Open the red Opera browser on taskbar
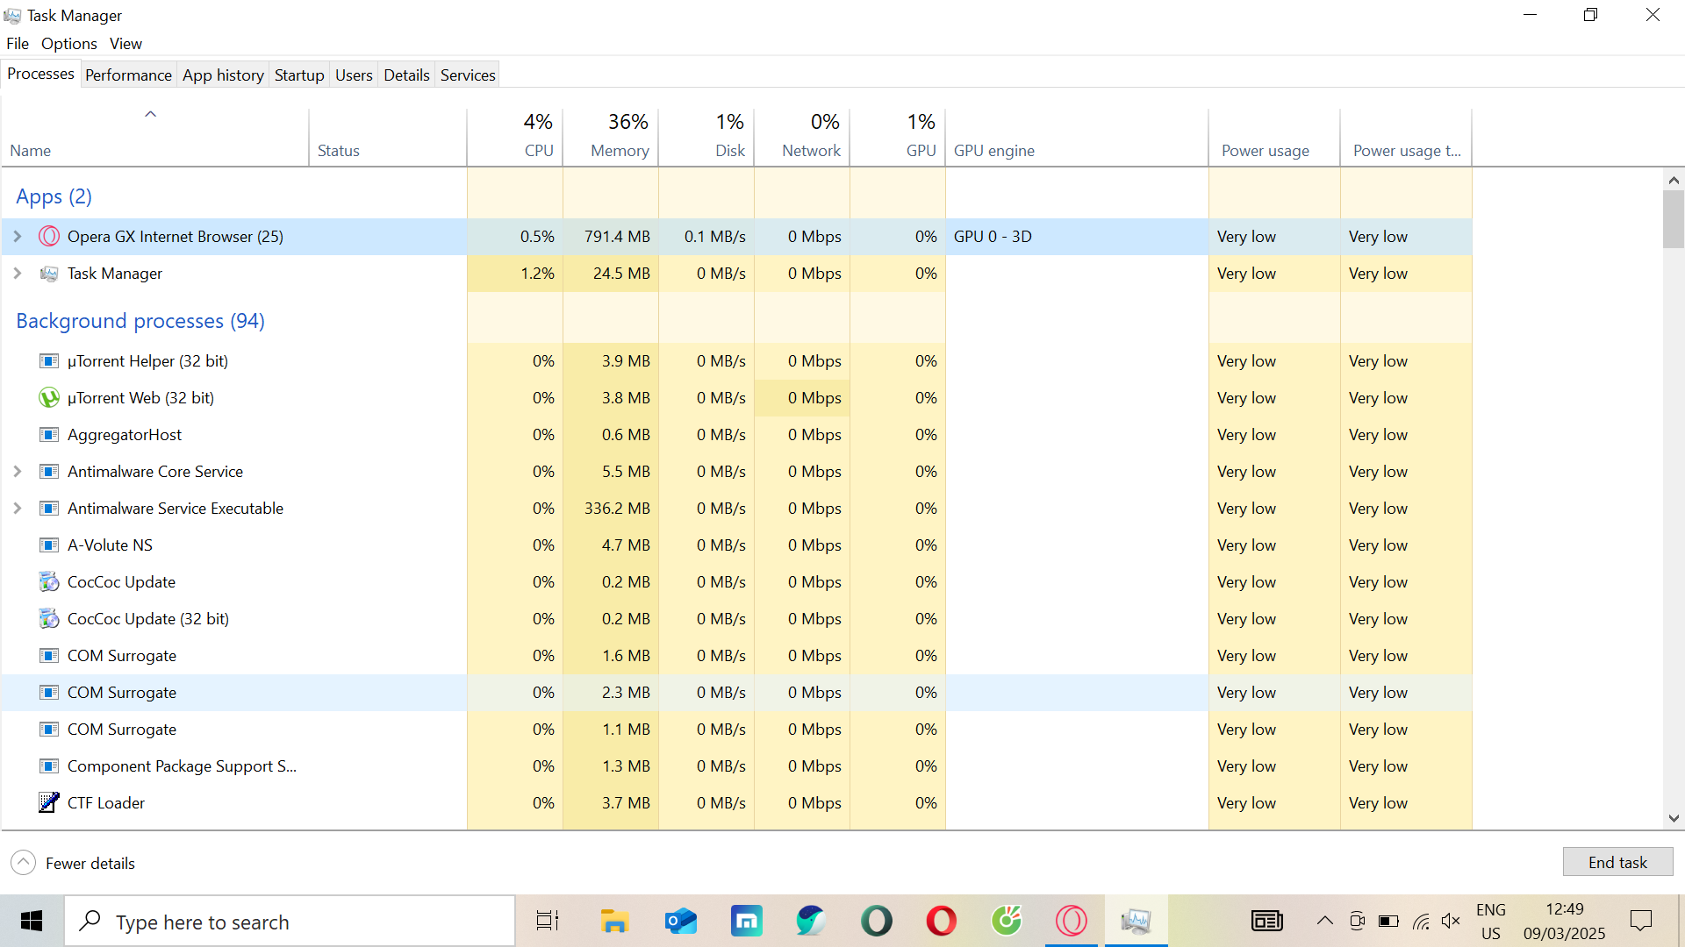Screen dimensions: 1685x947 (942, 922)
